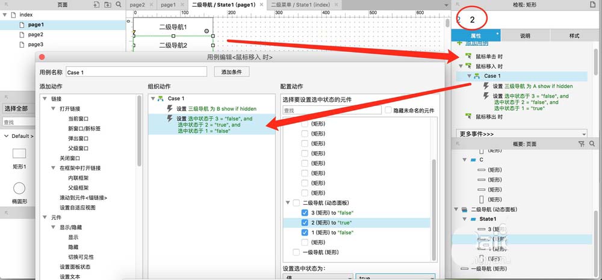602x280 pixels.
Task: Switch to the page1 tab
Action: click(x=168, y=5)
